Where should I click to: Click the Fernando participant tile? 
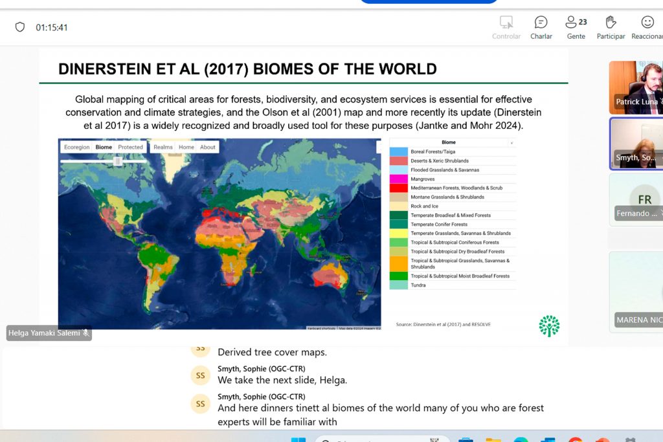(636, 199)
